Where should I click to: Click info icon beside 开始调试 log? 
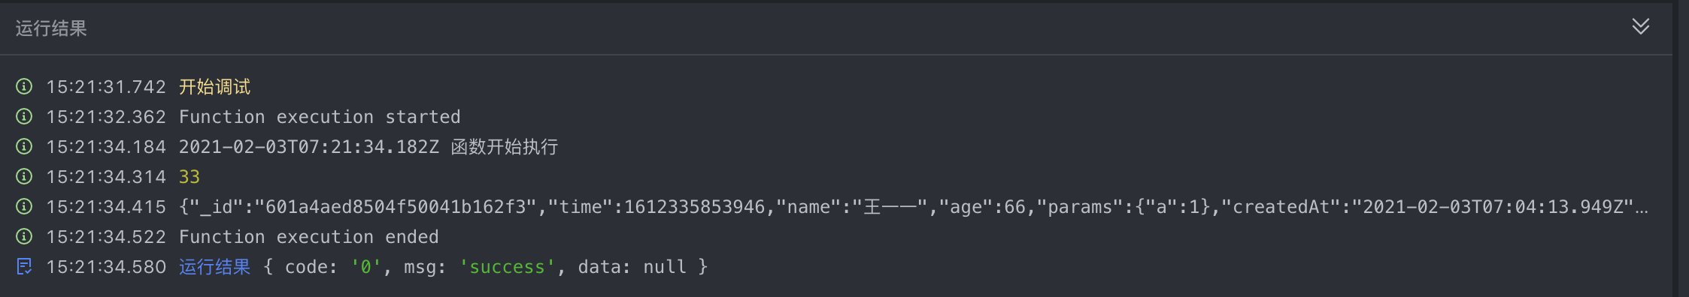[24, 87]
